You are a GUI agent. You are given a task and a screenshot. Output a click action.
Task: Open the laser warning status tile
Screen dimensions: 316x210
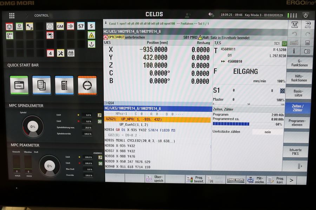[92, 35]
